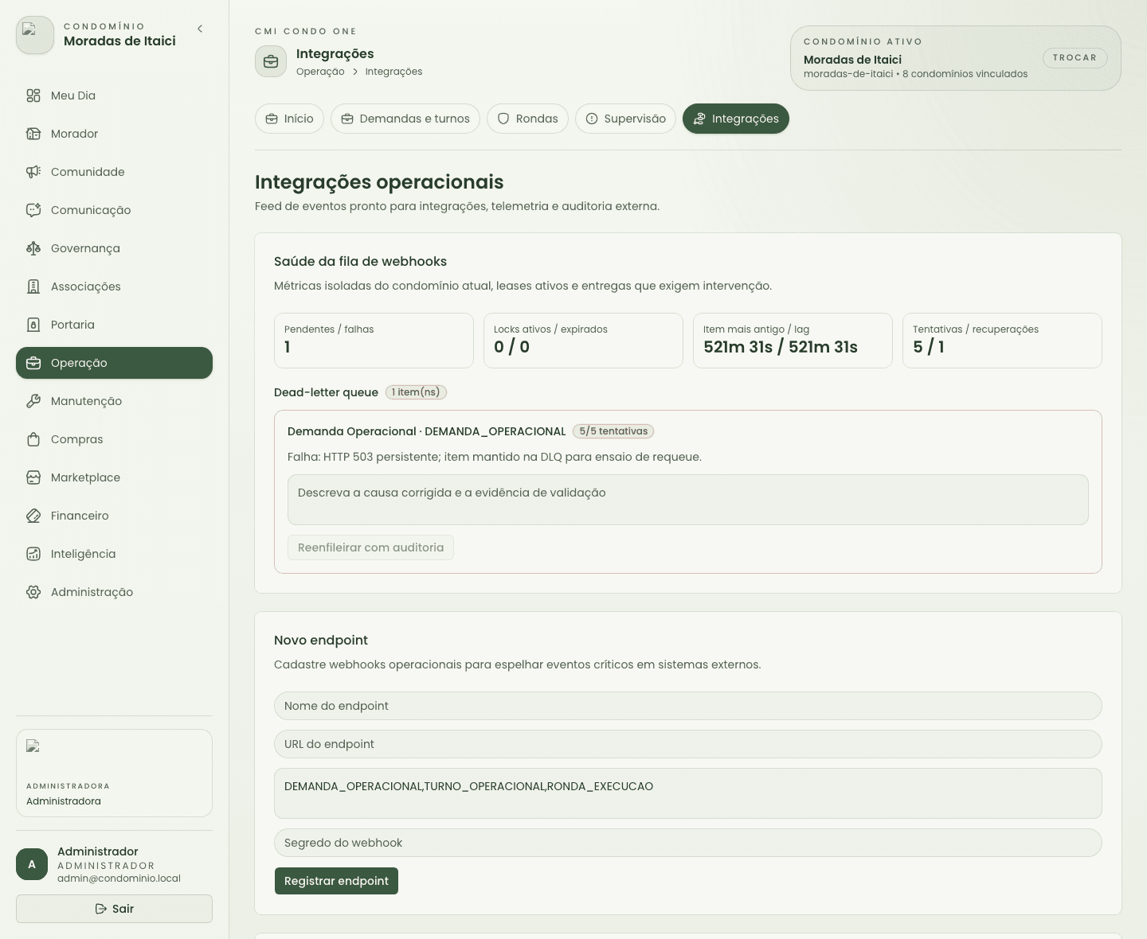Click the A user avatar badge
The image size is (1147, 939).
point(32,864)
